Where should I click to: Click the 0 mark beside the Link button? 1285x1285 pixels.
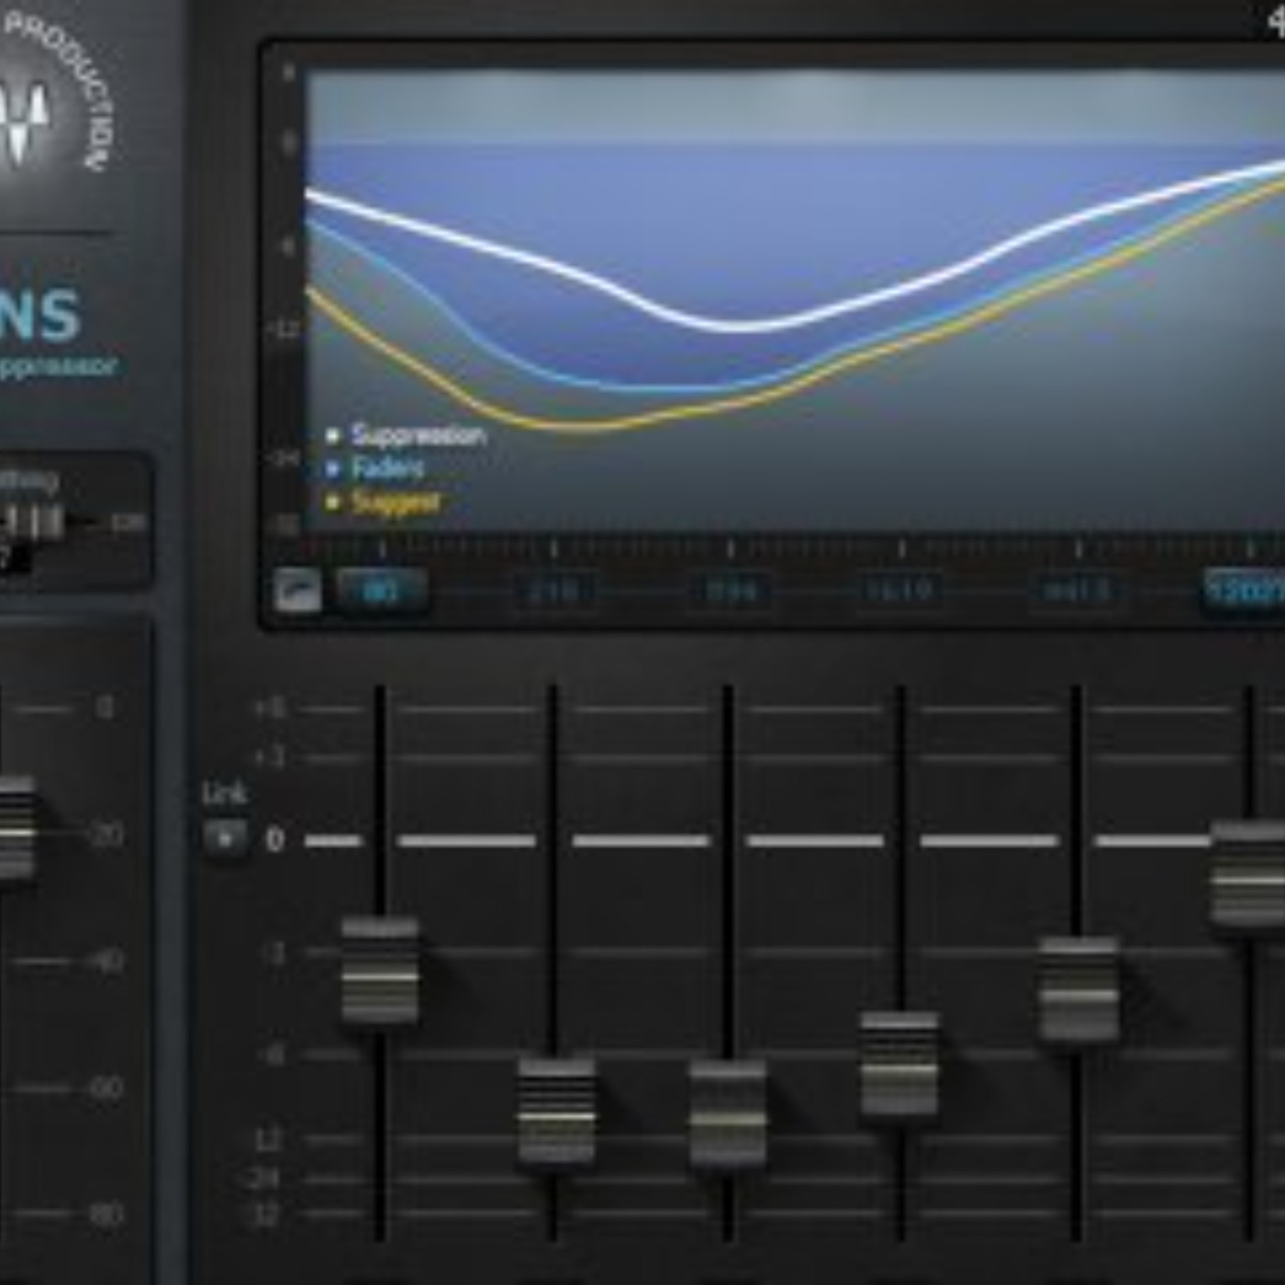274,839
